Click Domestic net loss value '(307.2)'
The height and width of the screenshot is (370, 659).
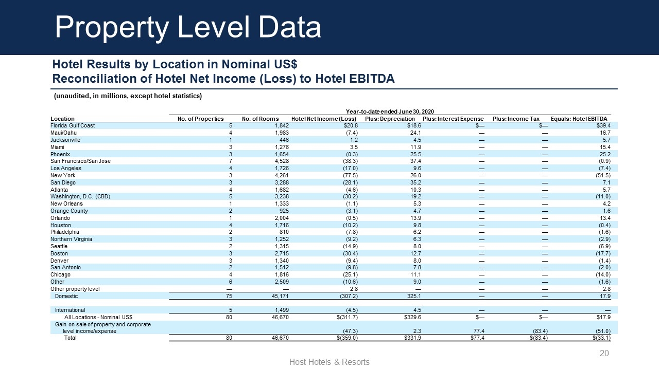coord(348,296)
